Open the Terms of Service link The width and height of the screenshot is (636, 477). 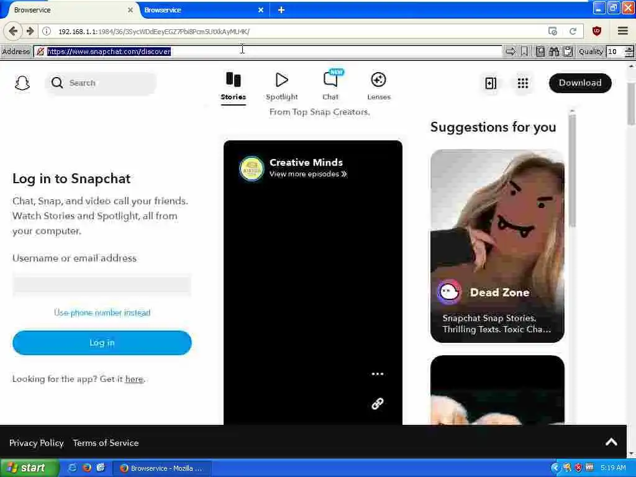106,443
